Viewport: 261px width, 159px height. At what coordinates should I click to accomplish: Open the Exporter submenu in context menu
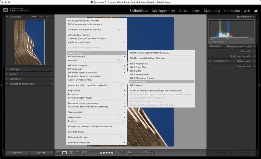click(96, 121)
